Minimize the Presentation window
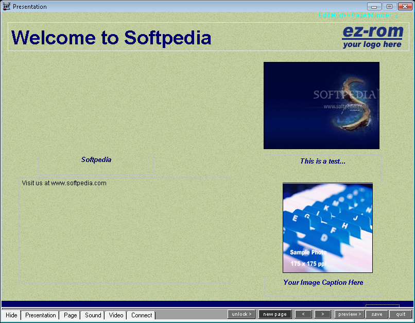 [374, 6]
